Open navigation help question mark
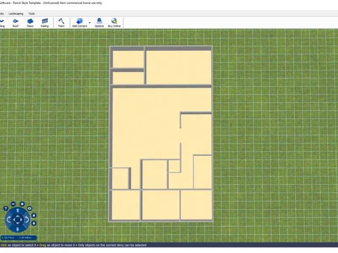 (x=6, y=208)
